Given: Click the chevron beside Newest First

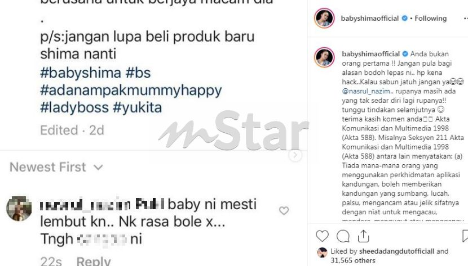Looking at the screenshot, I should [x=98, y=168].
